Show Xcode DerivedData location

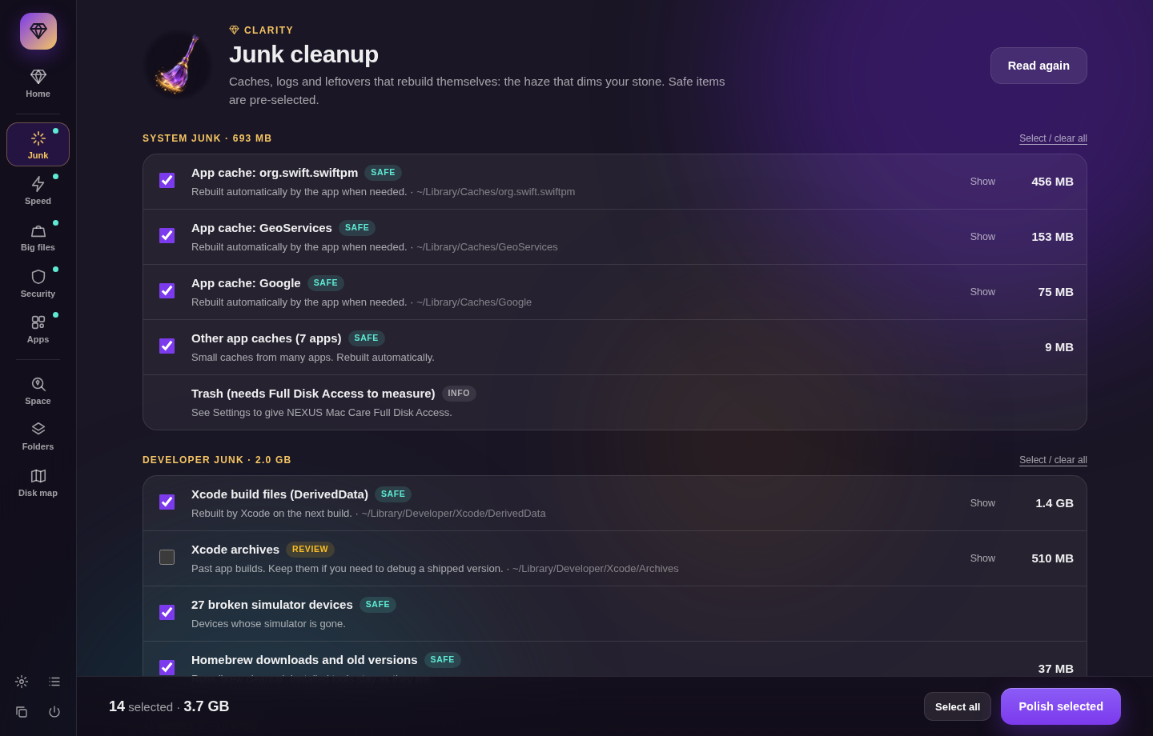pyautogui.click(x=982, y=503)
